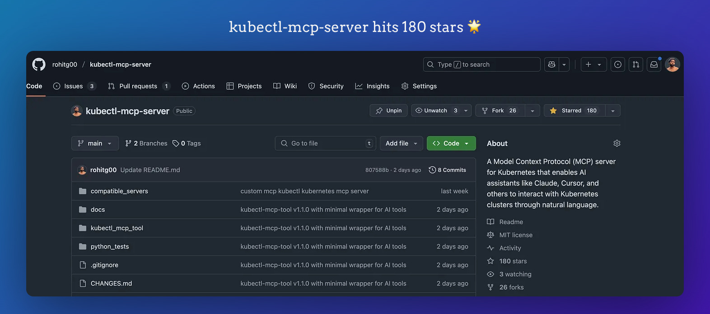
Task: Click the commit author avatar beside rohitg00
Action: pyautogui.click(x=82, y=170)
